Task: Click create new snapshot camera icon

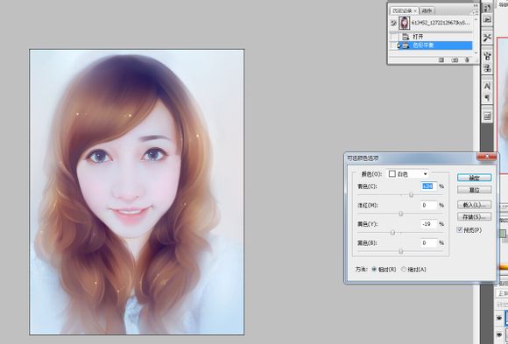Action: pos(455,60)
